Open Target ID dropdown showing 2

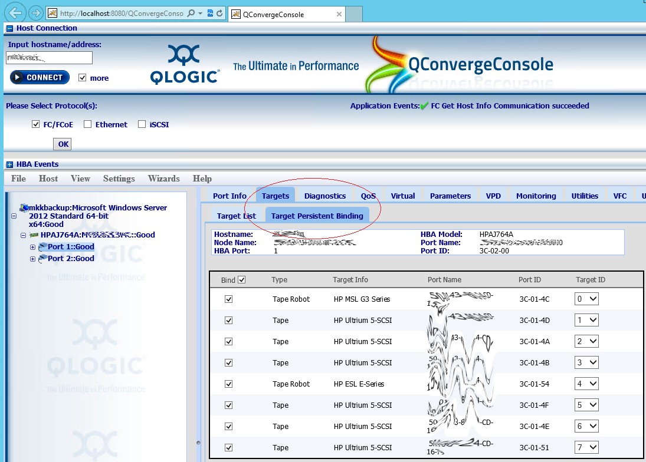[x=586, y=341]
